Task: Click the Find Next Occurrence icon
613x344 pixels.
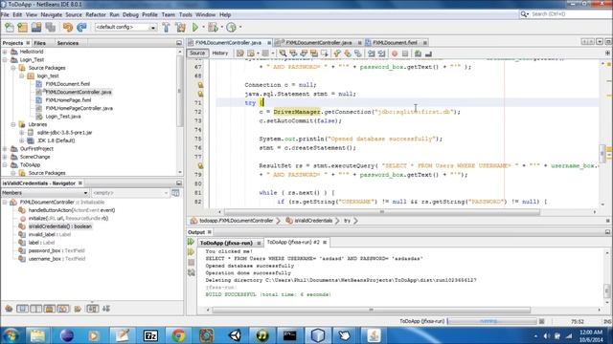Action: 304,54
